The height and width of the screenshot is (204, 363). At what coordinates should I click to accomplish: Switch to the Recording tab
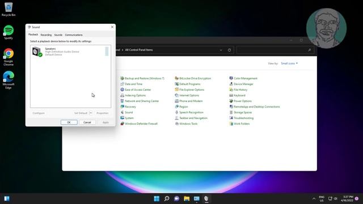46,35
